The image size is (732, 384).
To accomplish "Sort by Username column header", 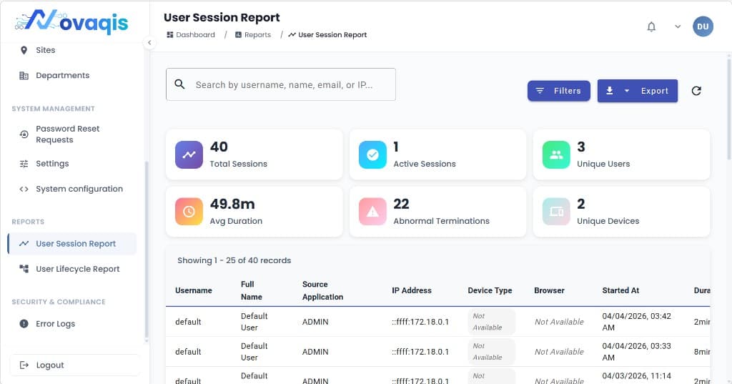I will click(x=193, y=290).
